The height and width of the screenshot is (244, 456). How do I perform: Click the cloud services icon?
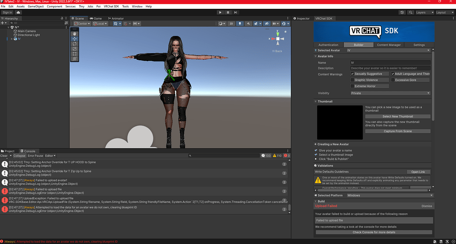19,12
